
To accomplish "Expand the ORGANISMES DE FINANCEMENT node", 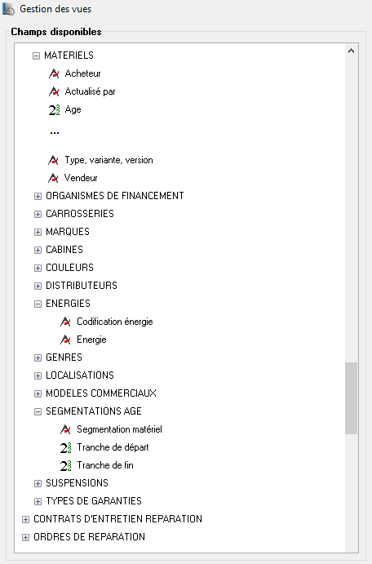I will click(x=38, y=196).
